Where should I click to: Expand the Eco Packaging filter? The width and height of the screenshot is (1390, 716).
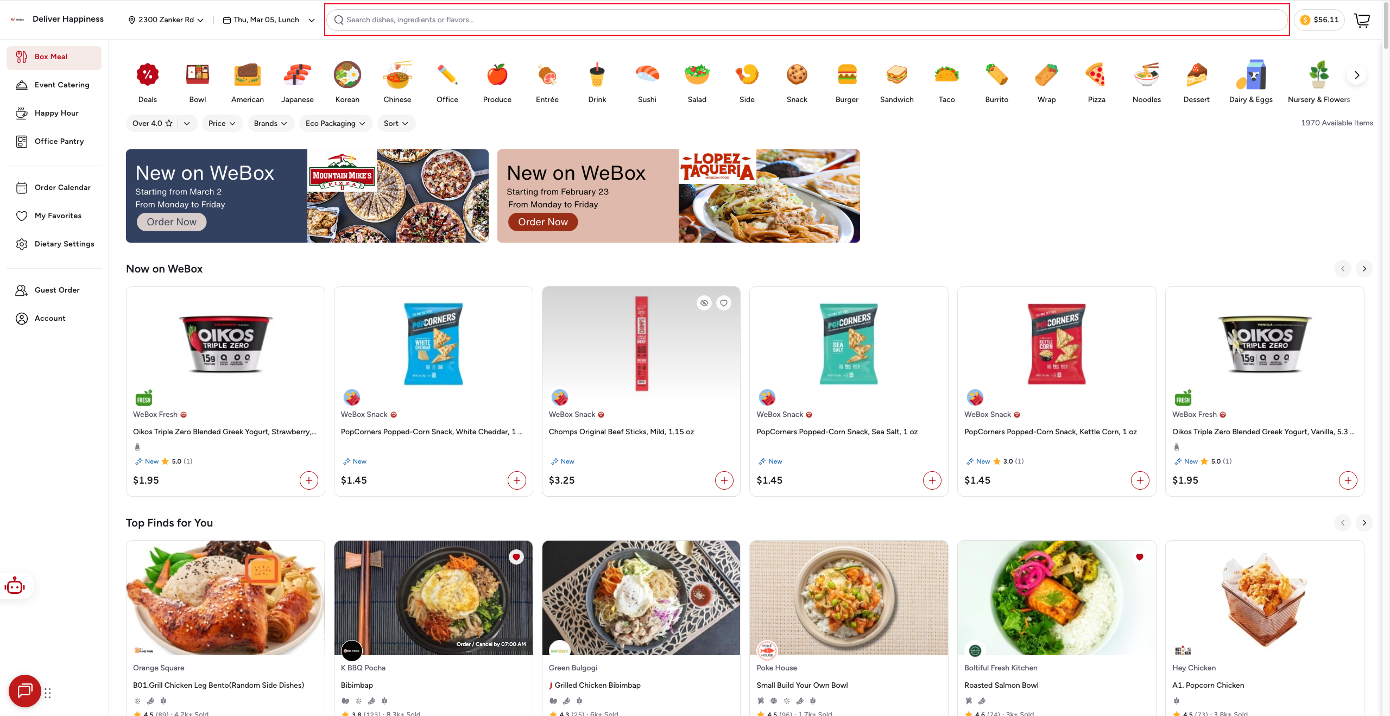pyautogui.click(x=336, y=123)
